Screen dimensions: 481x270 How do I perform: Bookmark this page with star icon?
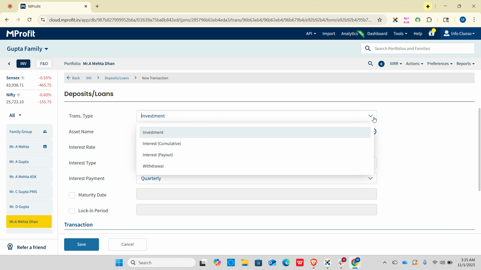pyautogui.click(x=380, y=20)
